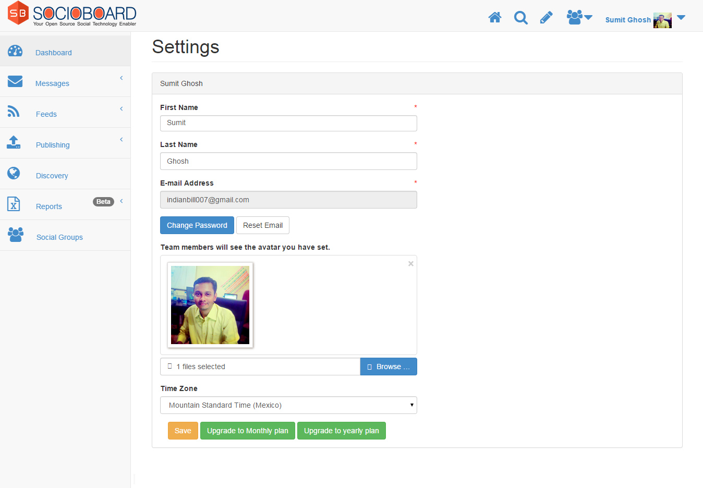The height and width of the screenshot is (488, 703).
Task: Click the user avatar in header
Action: click(662, 20)
